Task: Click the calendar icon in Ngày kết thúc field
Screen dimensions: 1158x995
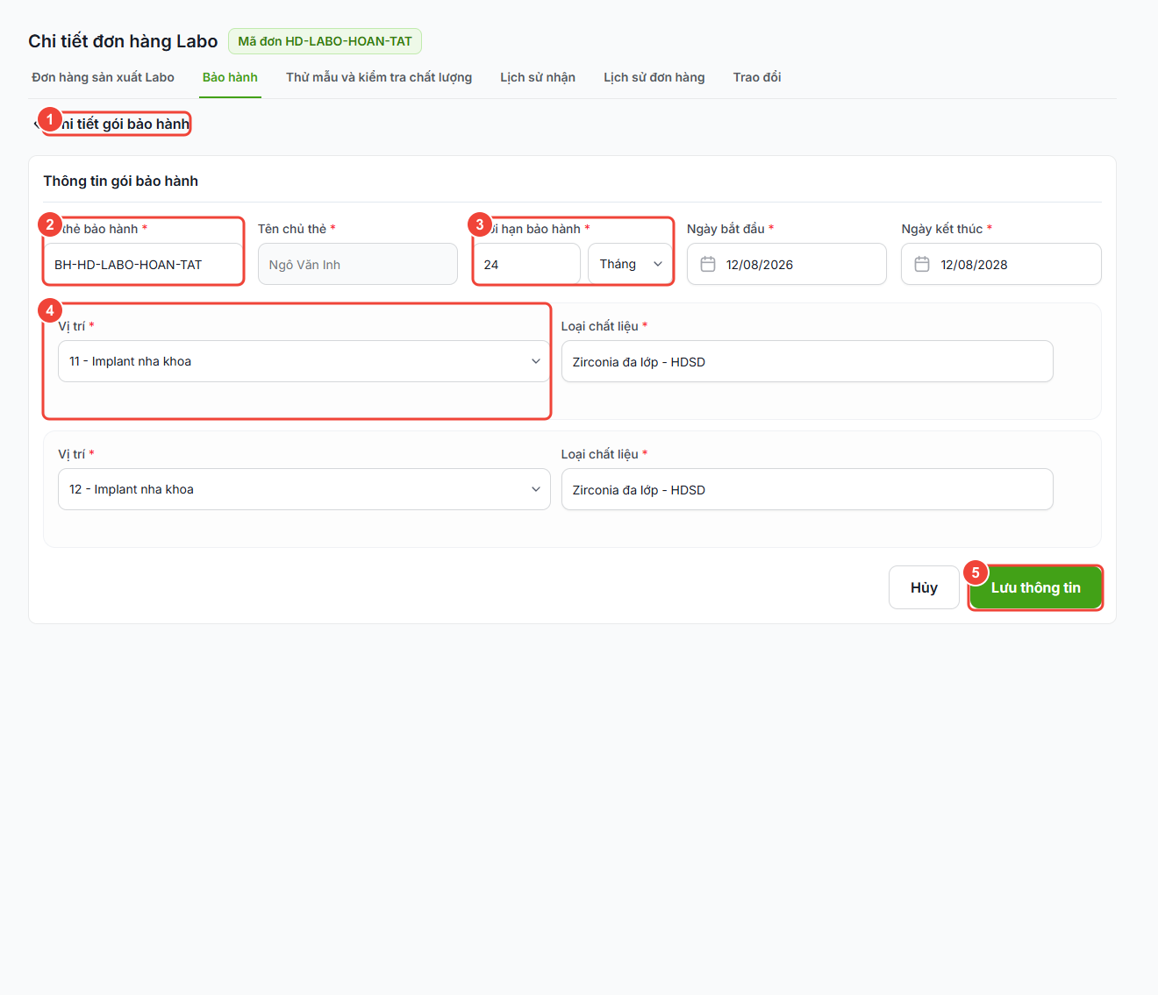Action: click(922, 264)
